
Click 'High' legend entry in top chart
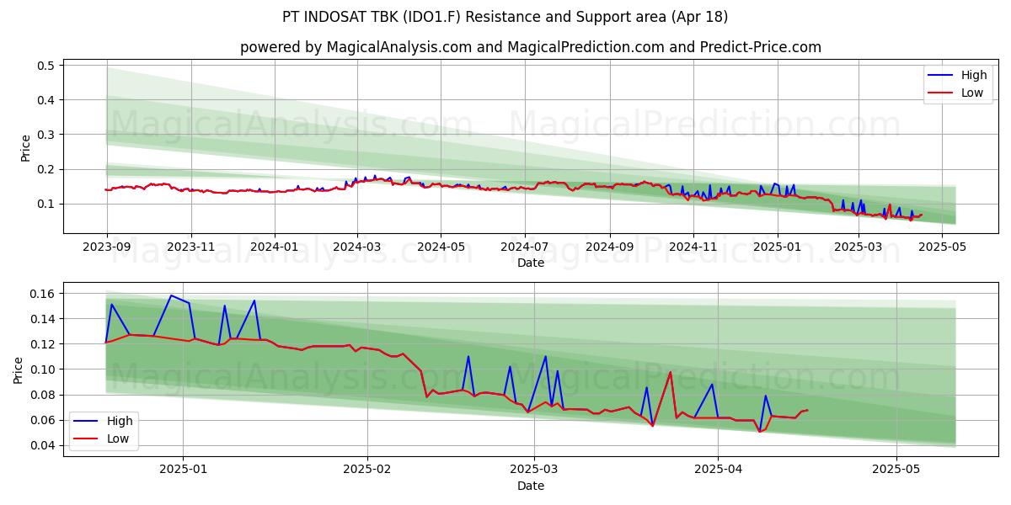click(x=974, y=75)
